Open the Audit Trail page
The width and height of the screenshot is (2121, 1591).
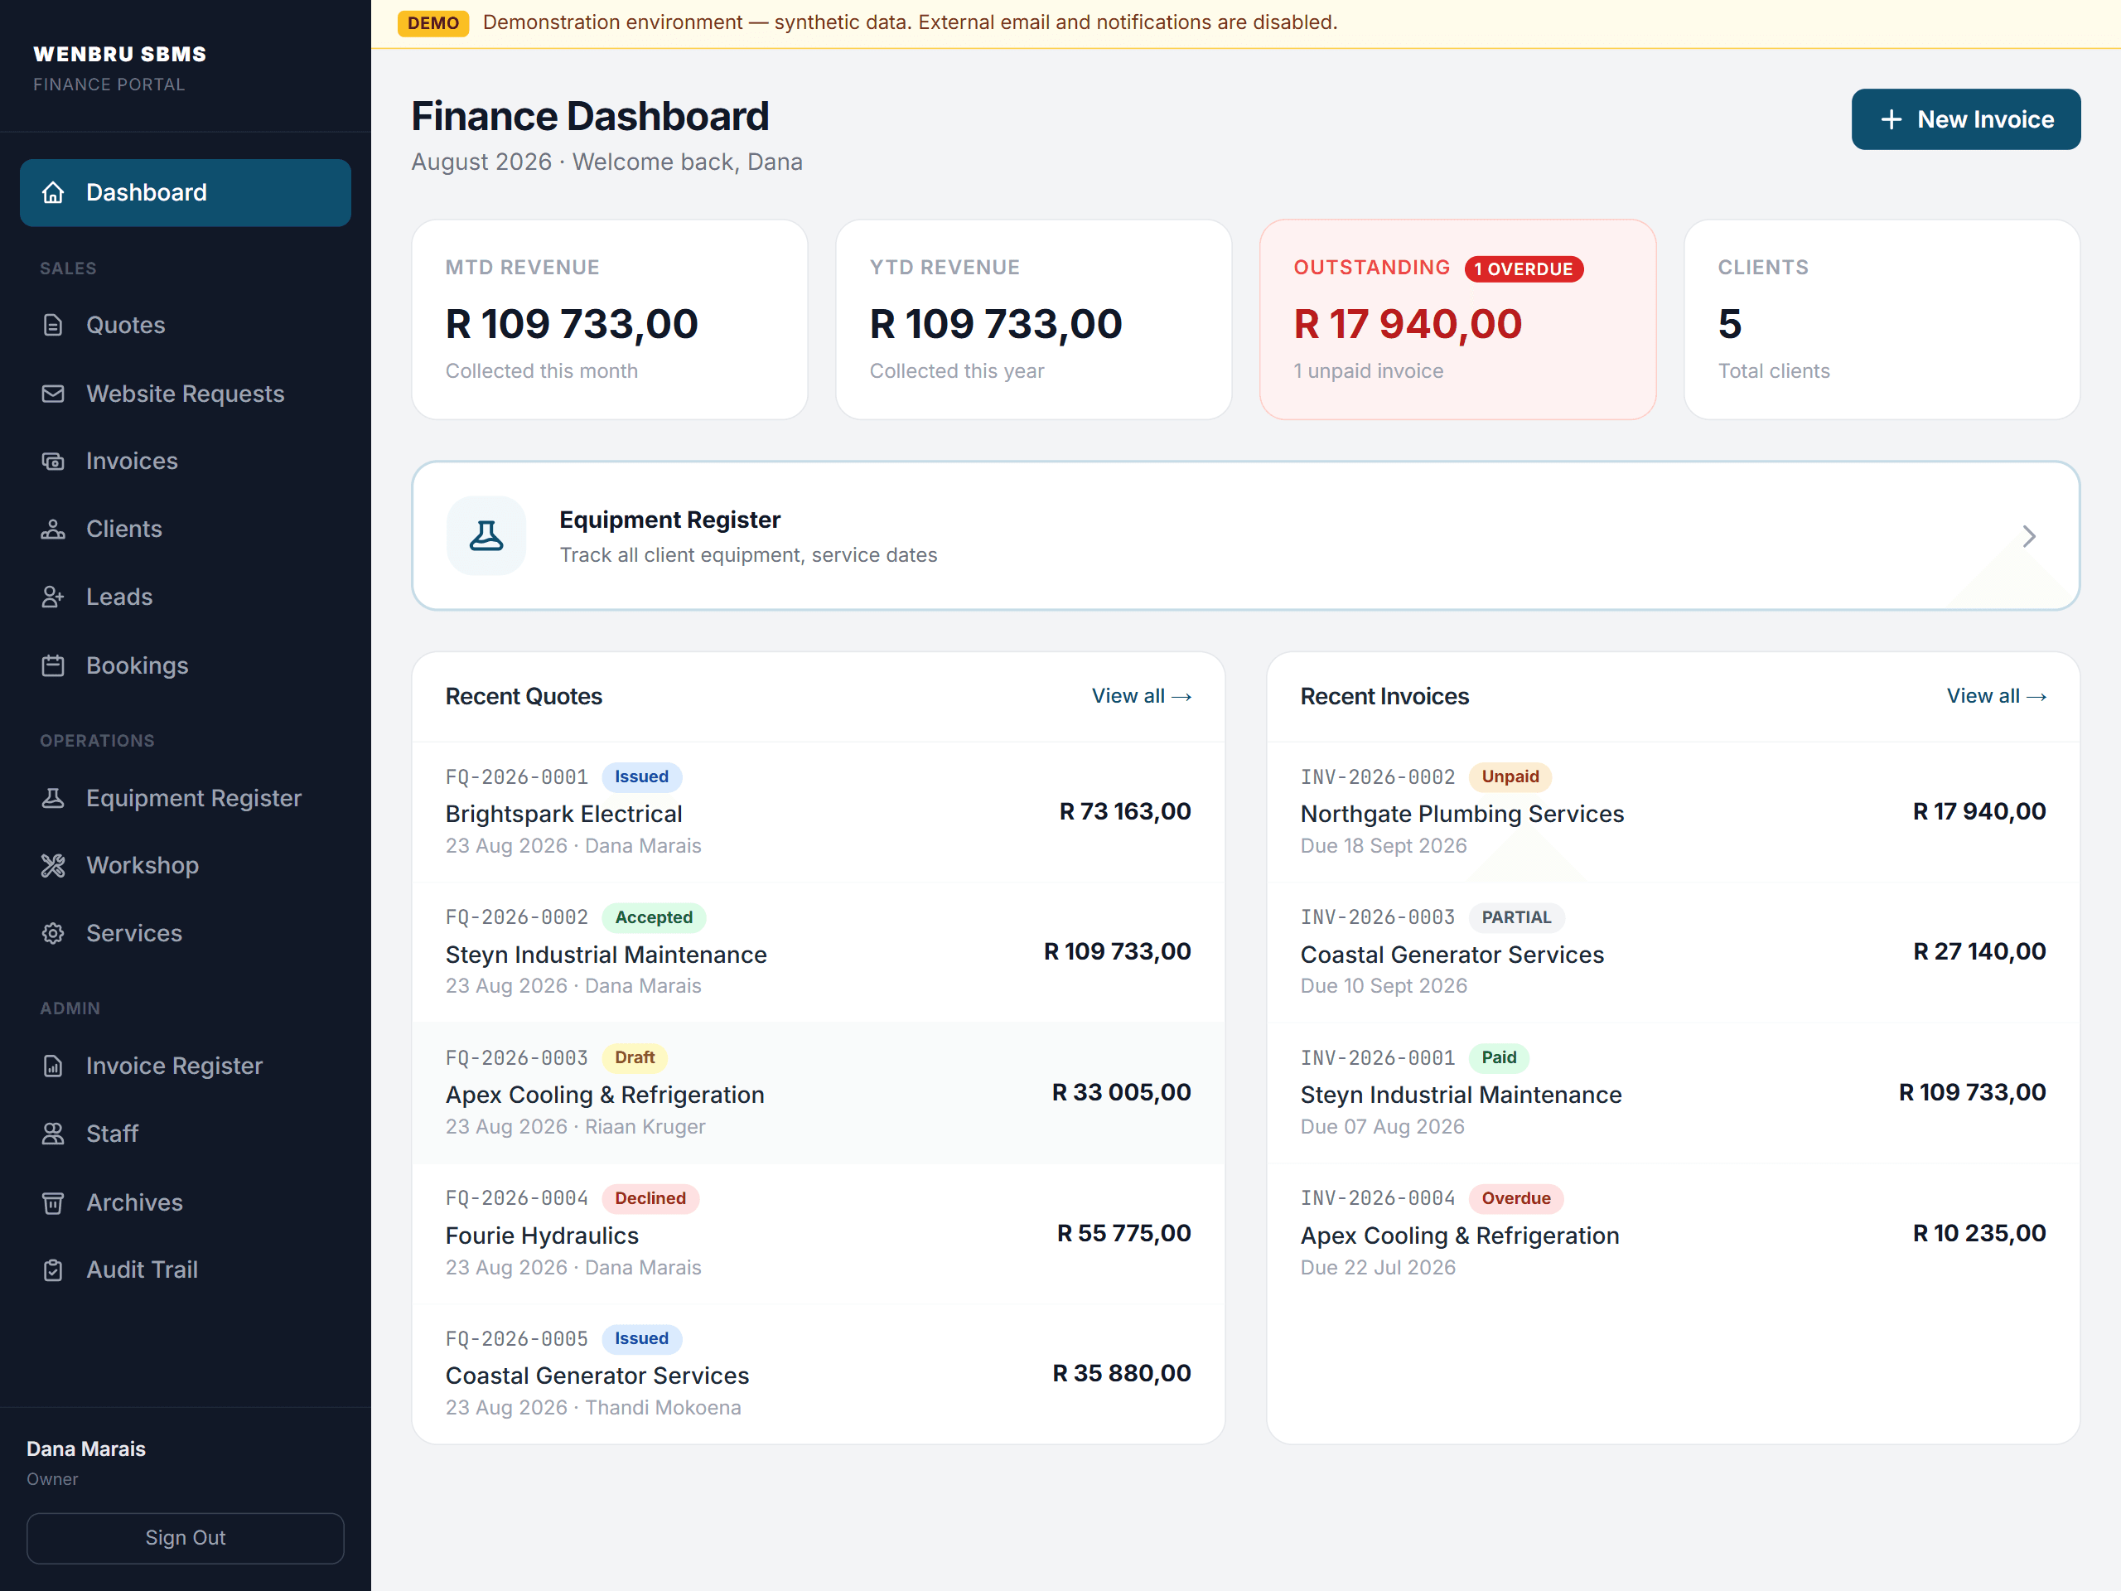coord(185,1270)
